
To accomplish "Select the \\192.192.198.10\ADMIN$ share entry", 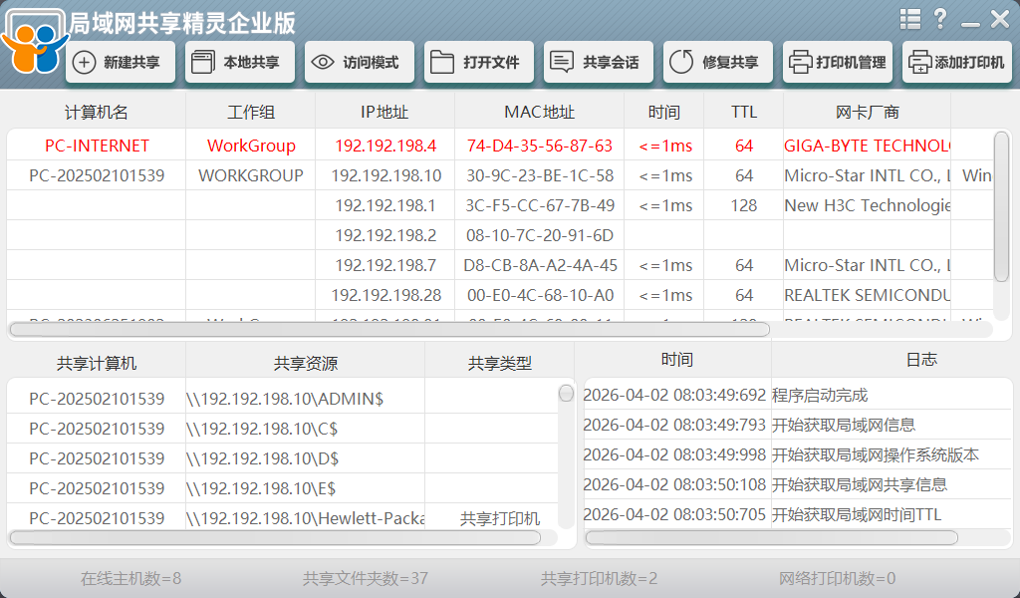I will (284, 399).
